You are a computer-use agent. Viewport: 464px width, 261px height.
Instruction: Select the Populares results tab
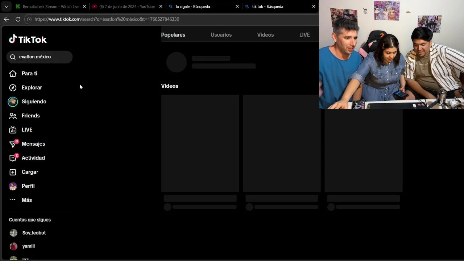[x=173, y=35]
